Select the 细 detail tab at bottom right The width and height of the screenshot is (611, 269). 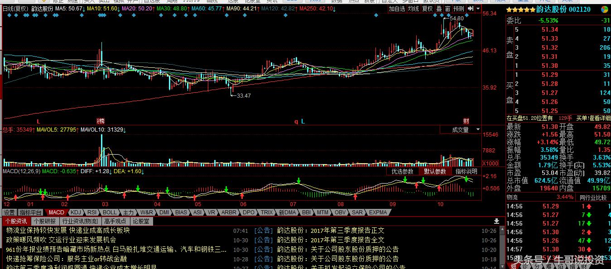(513, 266)
